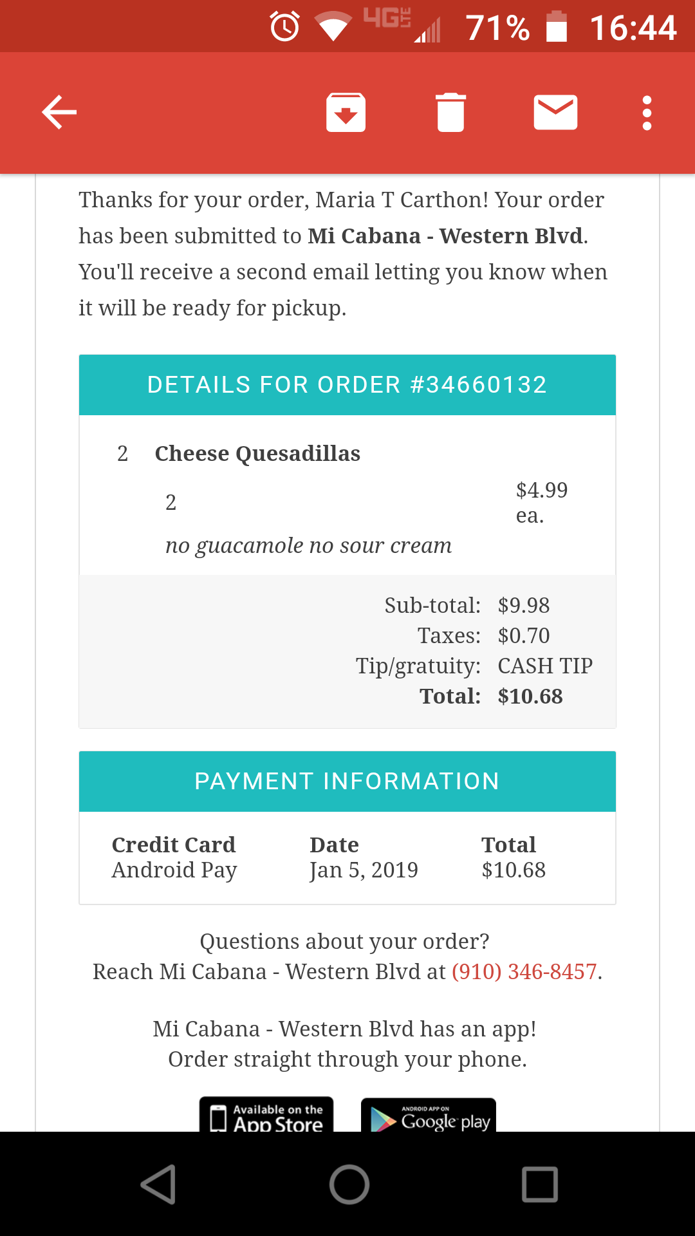695x1236 pixels.
Task: Tap the alarm clock status icon
Action: (284, 27)
